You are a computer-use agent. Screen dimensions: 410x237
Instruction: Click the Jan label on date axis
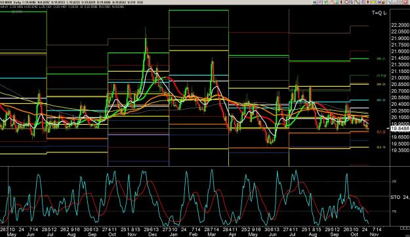tap(174, 234)
